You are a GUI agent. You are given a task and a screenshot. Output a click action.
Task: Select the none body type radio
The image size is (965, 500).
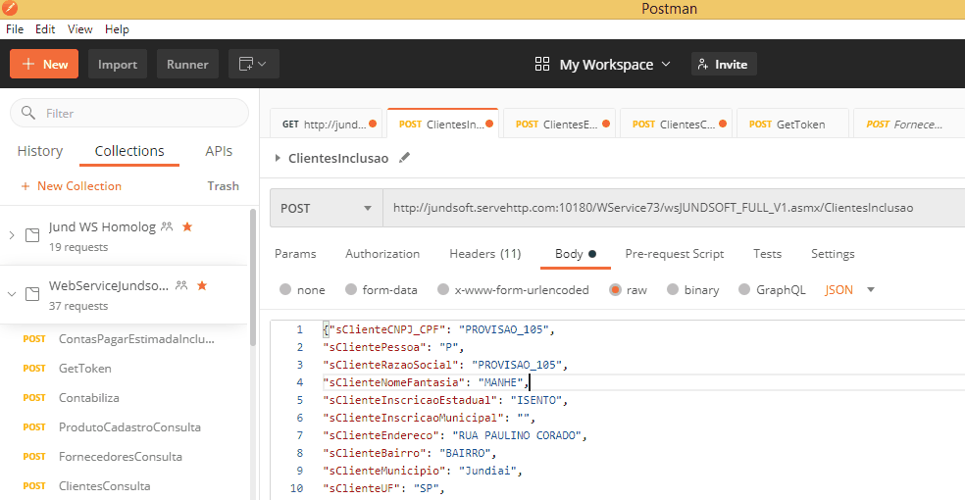(x=285, y=290)
